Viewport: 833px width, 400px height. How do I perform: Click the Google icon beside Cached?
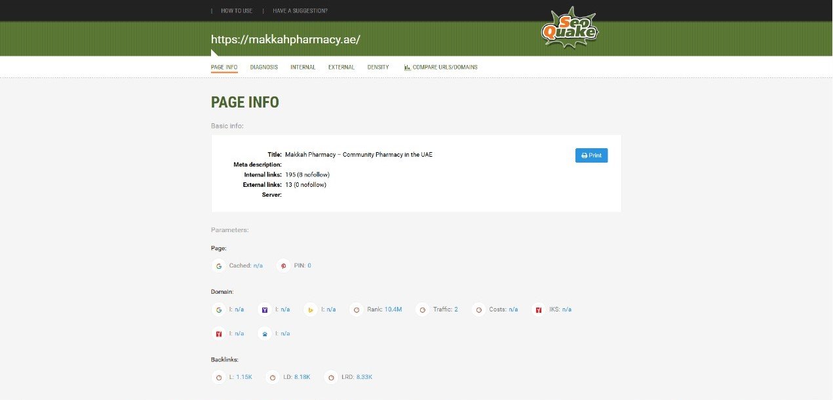point(219,266)
